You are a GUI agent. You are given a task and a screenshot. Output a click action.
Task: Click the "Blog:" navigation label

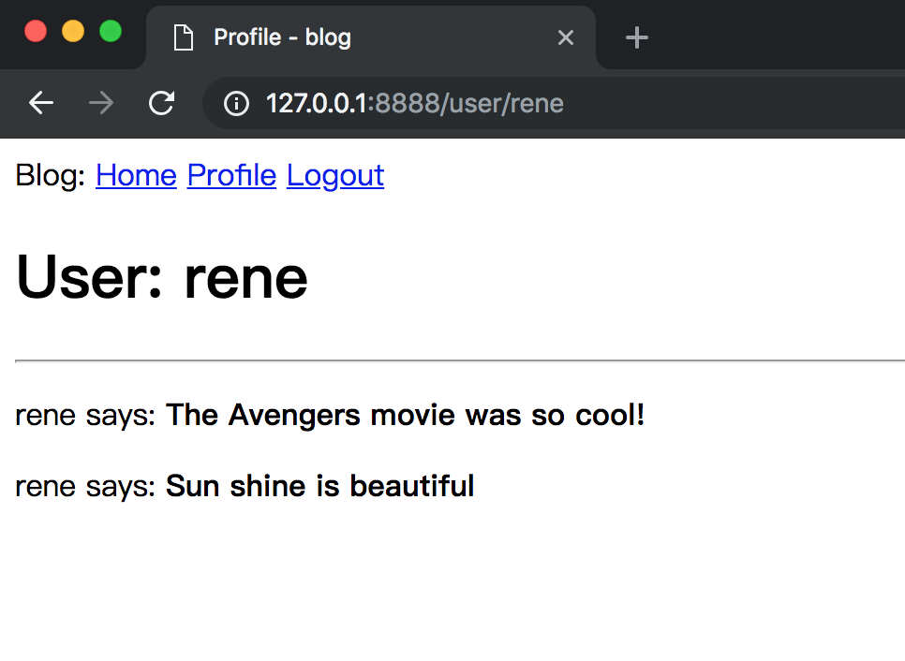click(x=52, y=175)
